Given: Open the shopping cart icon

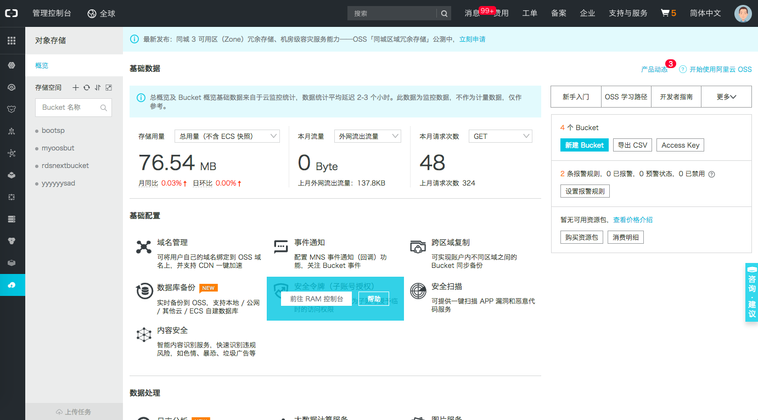Looking at the screenshot, I should pyautogui.click(x=665, y=13).
